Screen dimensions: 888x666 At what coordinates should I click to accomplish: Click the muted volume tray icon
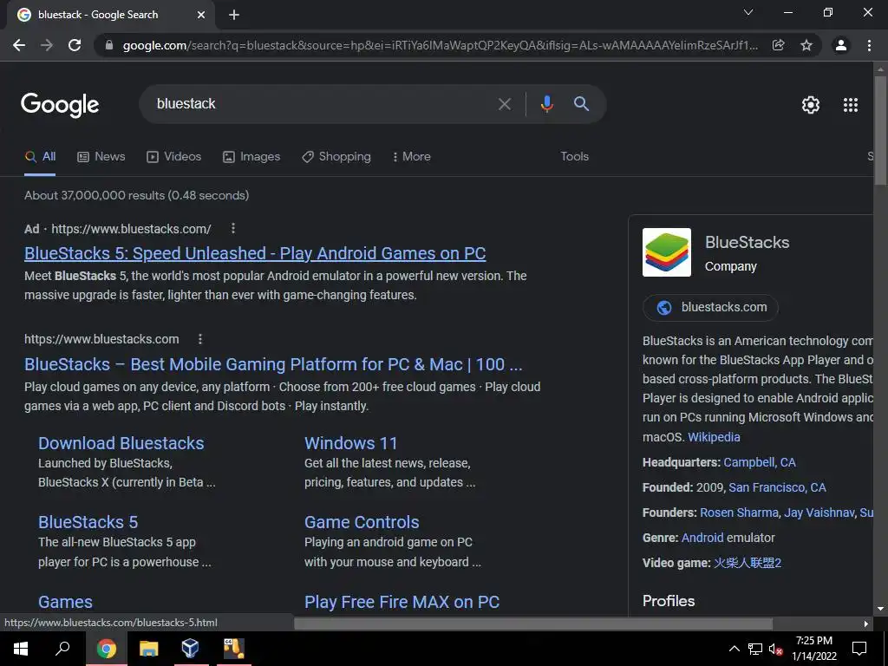pyautogui.click(x=775, y=649)
